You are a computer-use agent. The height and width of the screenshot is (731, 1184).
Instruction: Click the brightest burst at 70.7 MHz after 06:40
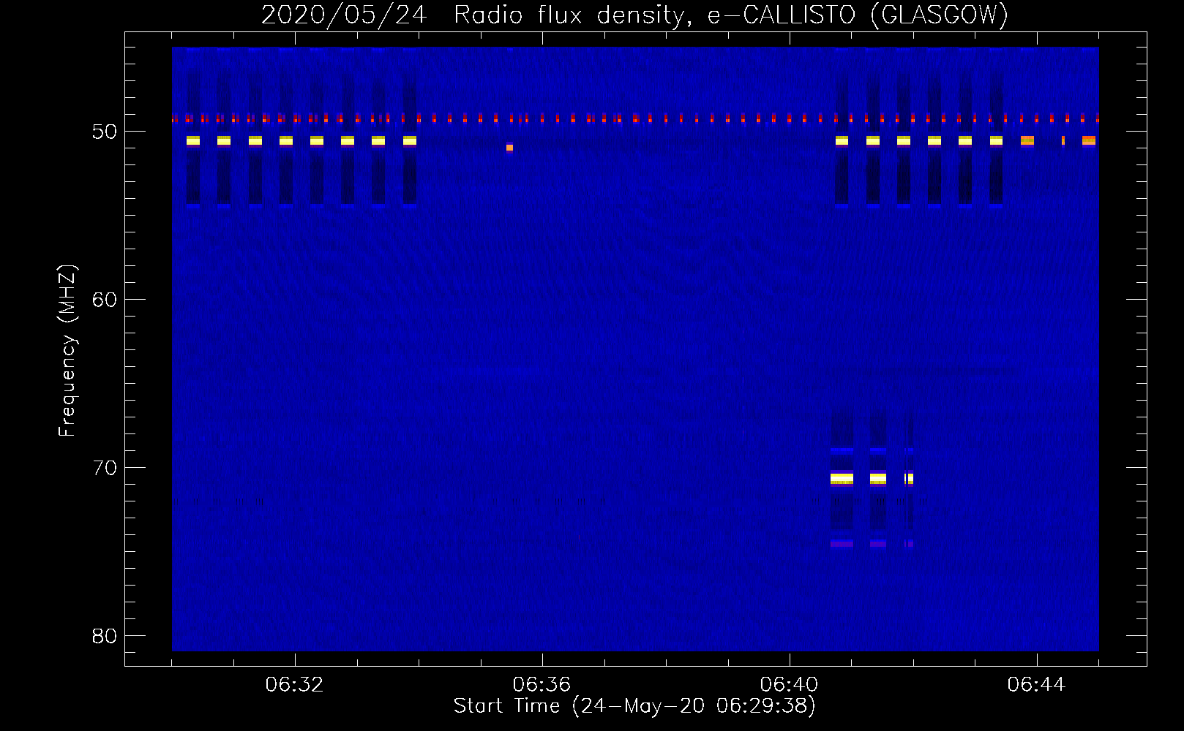click(842, 479)
